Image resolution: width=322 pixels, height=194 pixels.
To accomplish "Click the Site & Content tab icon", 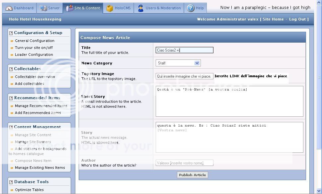I will (x=69, y=8).
